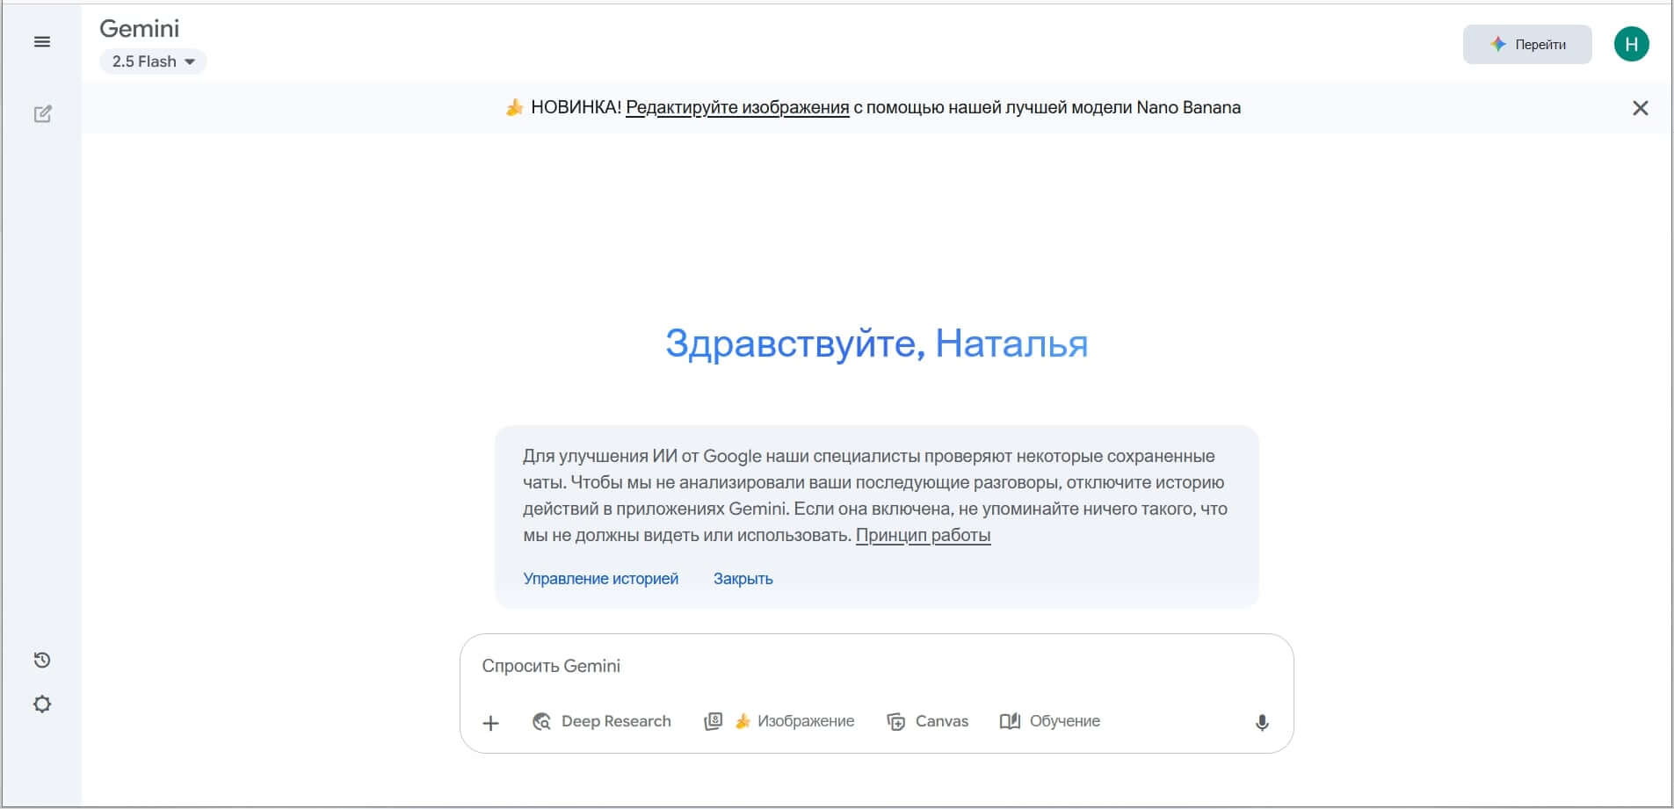Activate the microphone voice input
The height and width of the screenshot is (809, 1674).
point(1262,722)
